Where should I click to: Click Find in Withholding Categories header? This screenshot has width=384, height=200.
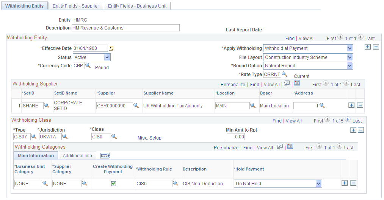248,147
